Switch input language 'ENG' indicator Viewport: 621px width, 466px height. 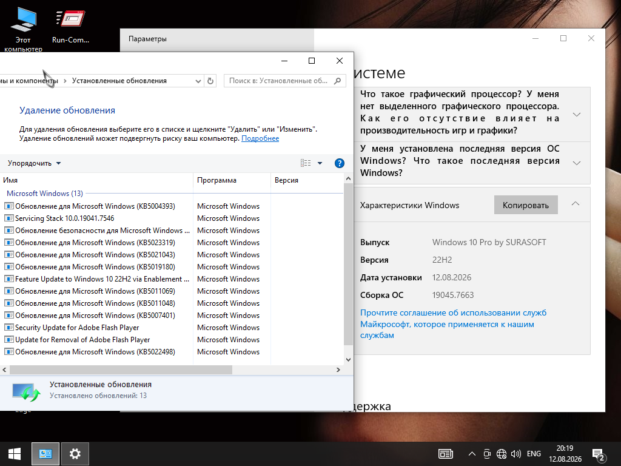534,454
